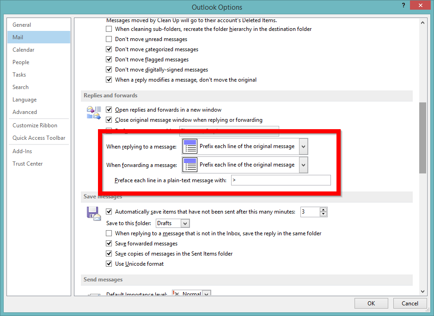Switch to the Calendar options category
434x316 pixels.
39,50
